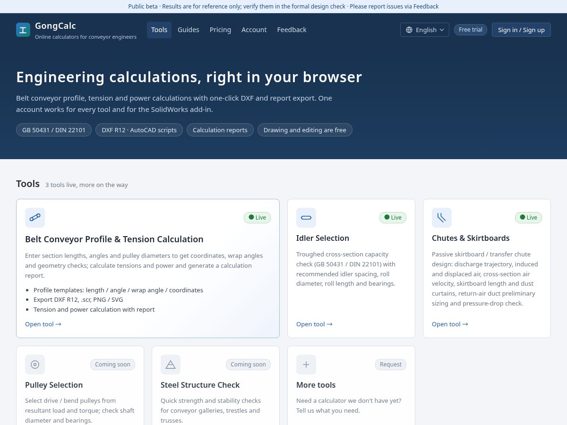Click the DXF R12 · AutoCAD scripts tag
This screenshot has width=567, height=425.
[x=139, y=130]
